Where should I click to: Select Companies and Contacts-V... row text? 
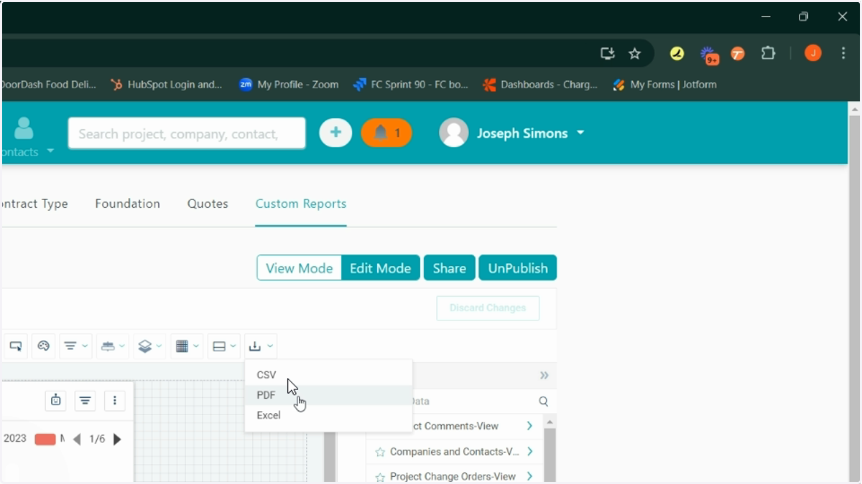point(455,452)
